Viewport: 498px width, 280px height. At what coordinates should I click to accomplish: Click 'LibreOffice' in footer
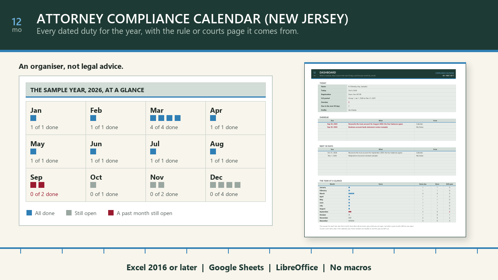(297, 268)
